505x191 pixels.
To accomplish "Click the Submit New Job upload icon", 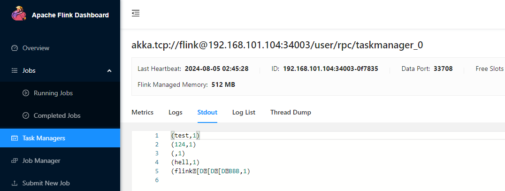I will [14, 183].
